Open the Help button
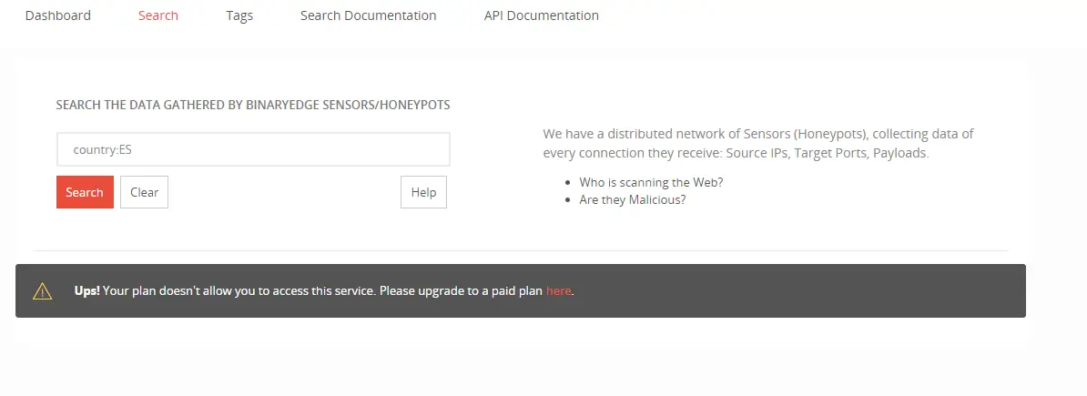 (423, 192)
